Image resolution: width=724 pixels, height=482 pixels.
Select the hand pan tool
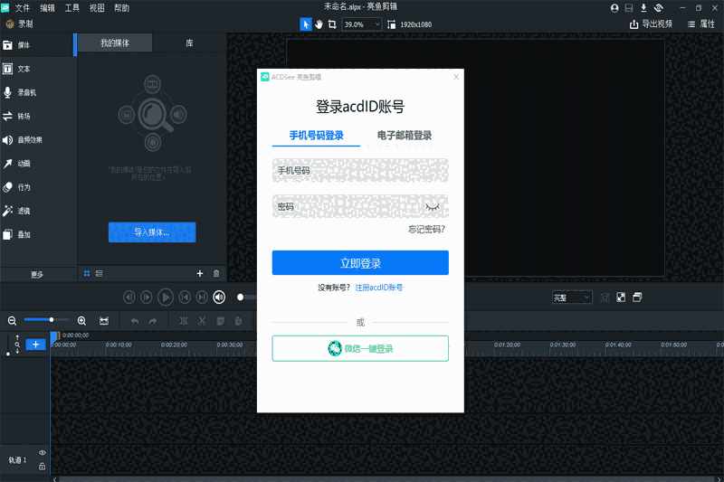coord(319,24)
